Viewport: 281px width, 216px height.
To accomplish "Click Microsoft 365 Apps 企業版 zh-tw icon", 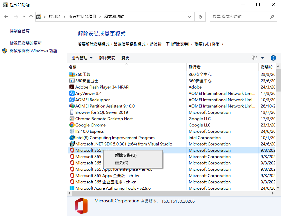I will point(72,175).
